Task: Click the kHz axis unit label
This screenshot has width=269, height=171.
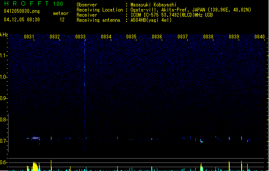Action: tap(4, 35)
